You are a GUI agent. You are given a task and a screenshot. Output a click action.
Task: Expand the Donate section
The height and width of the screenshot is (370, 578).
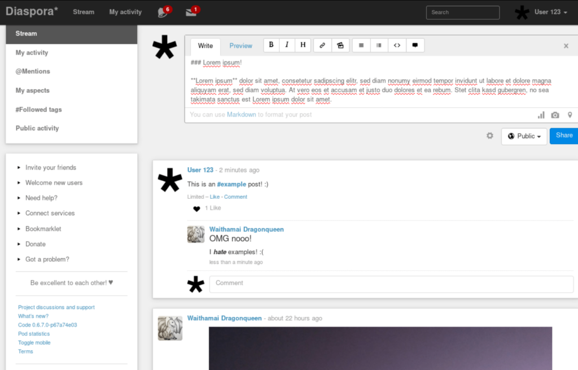tap(36, 244)
